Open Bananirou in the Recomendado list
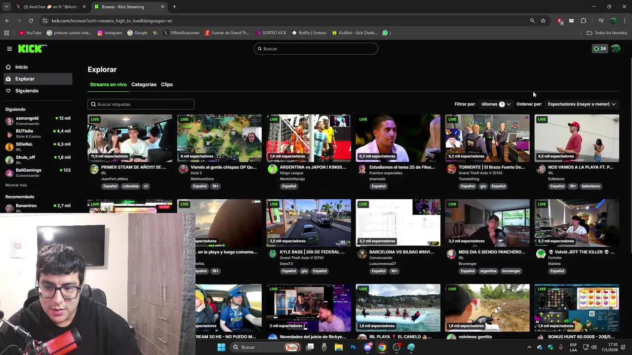632x355 pixels. click(x=38, y=208)
